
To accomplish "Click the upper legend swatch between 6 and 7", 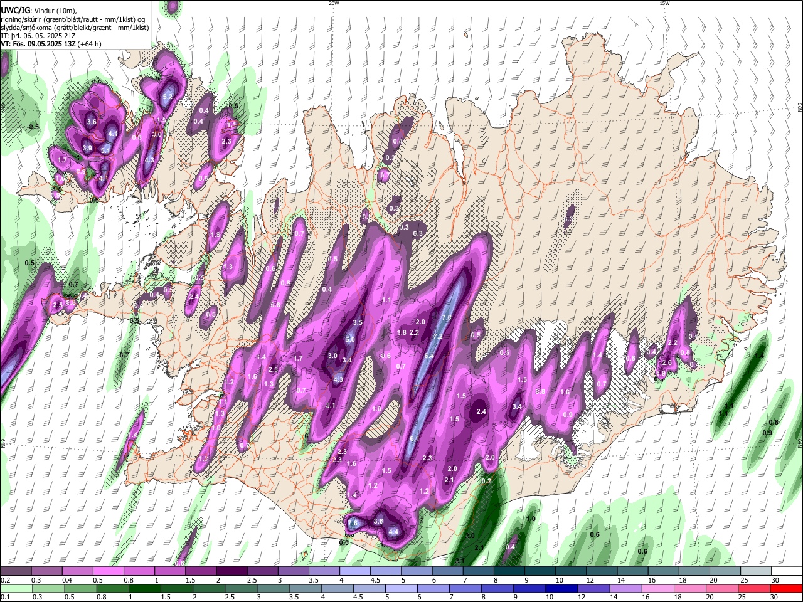I will click(x=448, y=571).
